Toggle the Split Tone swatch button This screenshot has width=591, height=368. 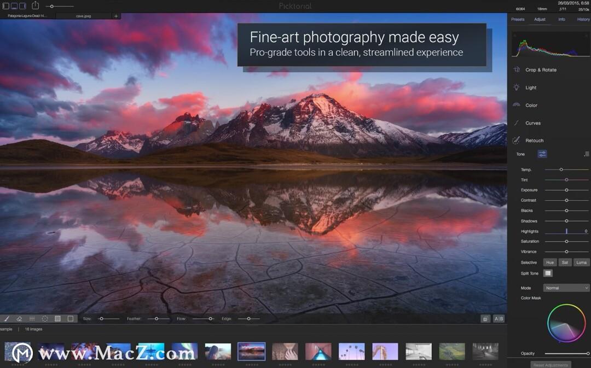548,273
